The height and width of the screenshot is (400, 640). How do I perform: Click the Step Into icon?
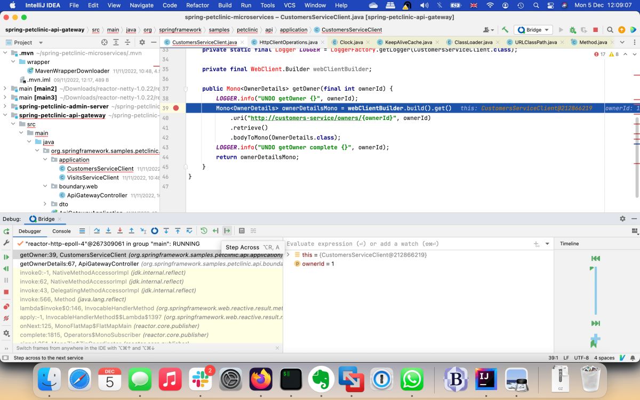pyautogui.click(x=108, y=231)
